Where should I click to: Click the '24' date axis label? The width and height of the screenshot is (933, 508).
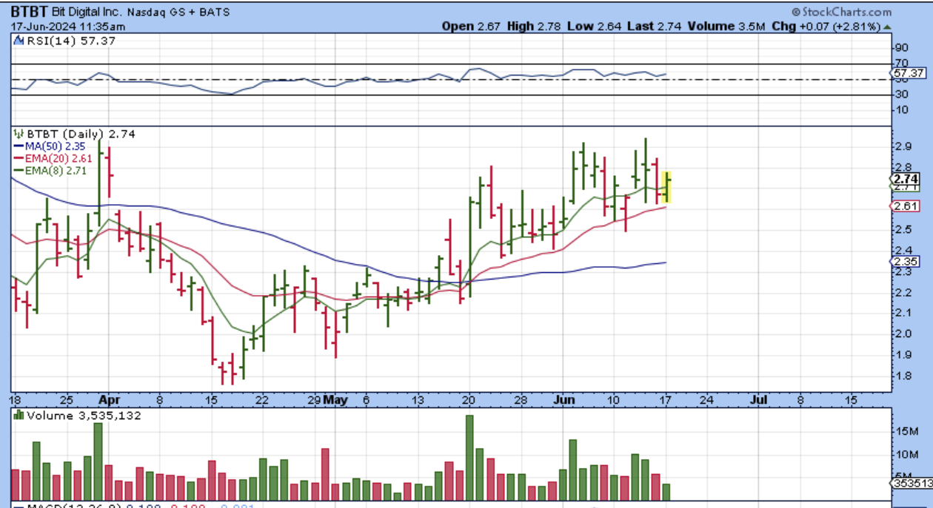(707, 400)
